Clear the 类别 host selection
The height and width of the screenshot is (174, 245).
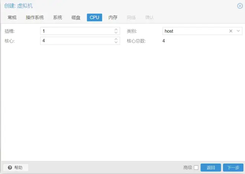(231, 31)
